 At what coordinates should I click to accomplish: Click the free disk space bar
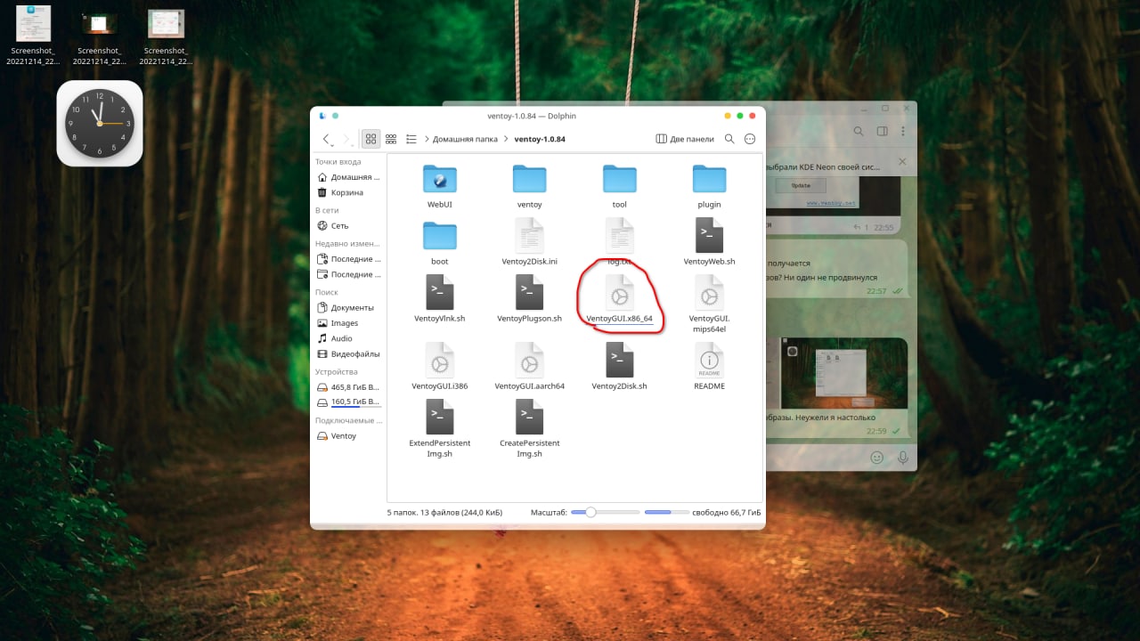pos(667,512)
